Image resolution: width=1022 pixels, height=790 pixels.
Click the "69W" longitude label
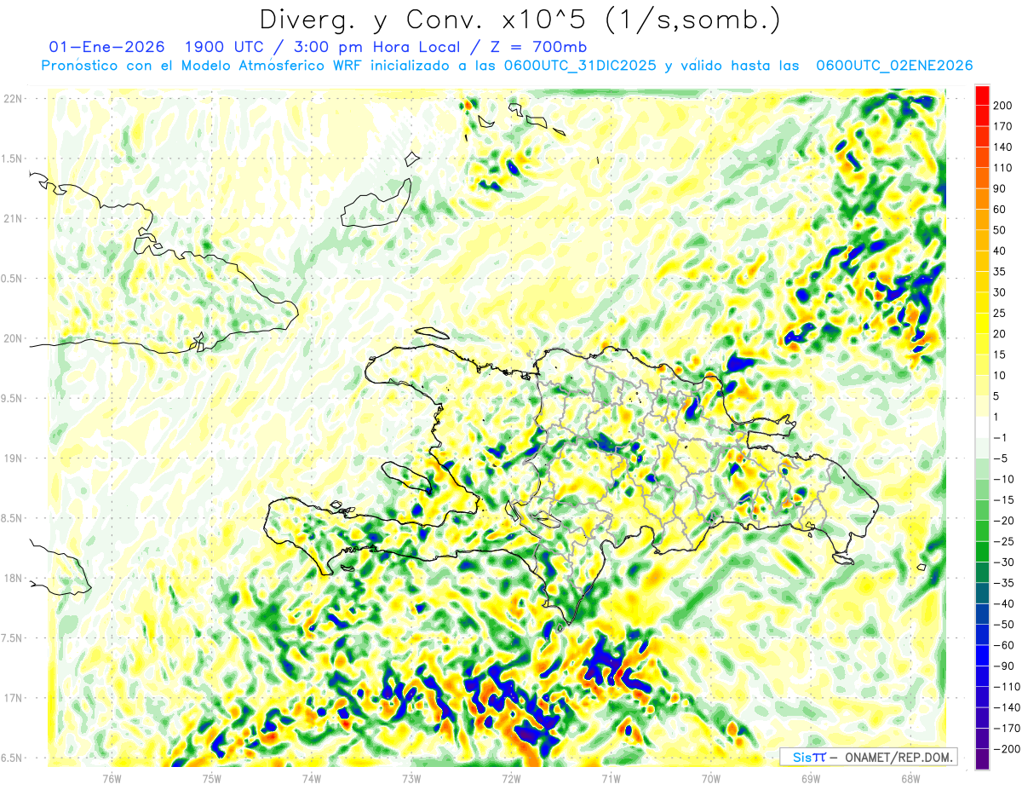coord(811,778)
